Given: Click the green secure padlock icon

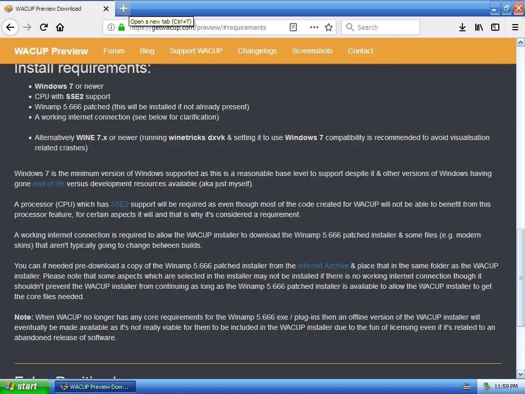Looking at the screenshot, I should 121,27.
